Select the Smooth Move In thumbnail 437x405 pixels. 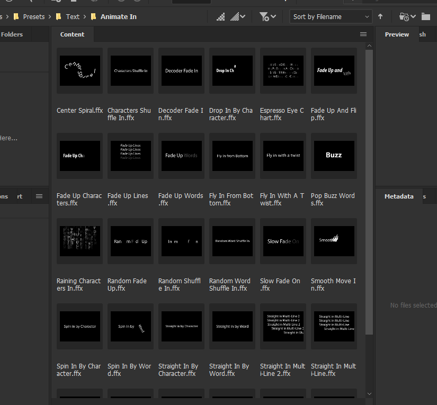(334, 241)
